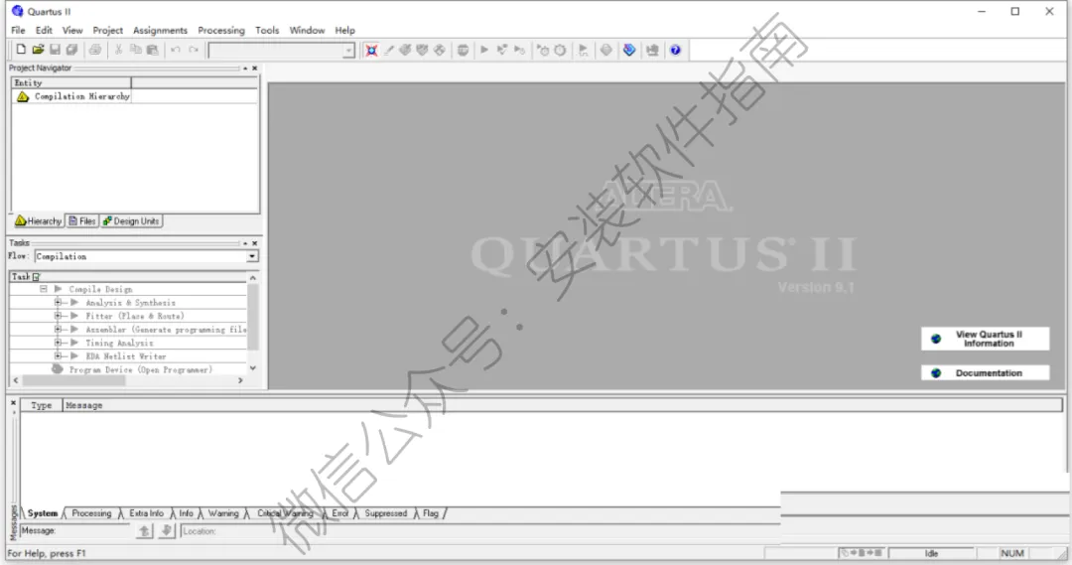
Task: Click the New file toolbar icon
Action: tap(21, 50)
